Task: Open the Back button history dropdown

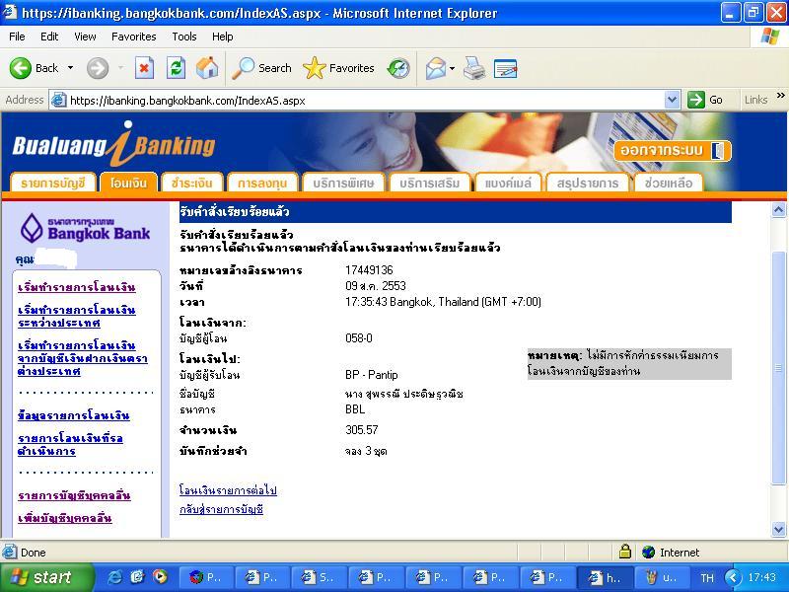Action: pyautogui.click(x=70, y=68)
